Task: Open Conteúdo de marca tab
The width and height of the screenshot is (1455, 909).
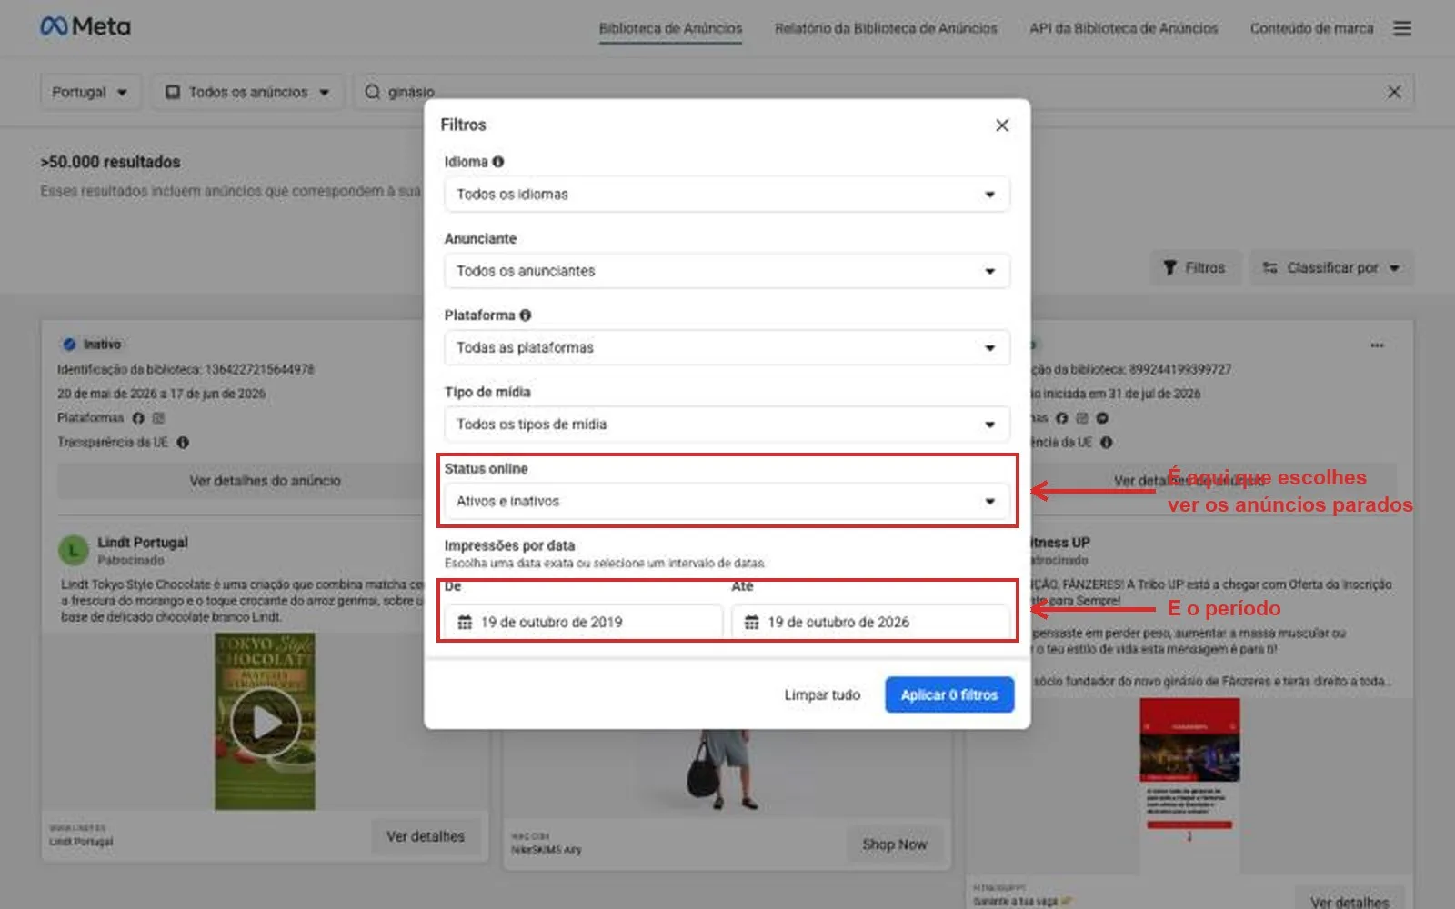Action: coord(1311,28)
